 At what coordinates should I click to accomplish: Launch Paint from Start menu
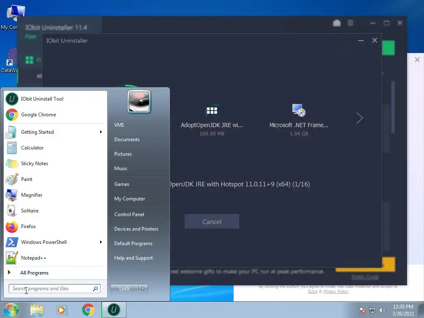55,179
